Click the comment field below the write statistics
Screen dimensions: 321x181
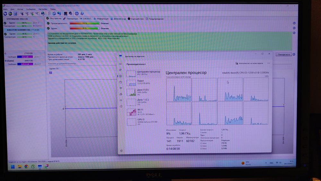pyautogui.click(x=82, y=64)
